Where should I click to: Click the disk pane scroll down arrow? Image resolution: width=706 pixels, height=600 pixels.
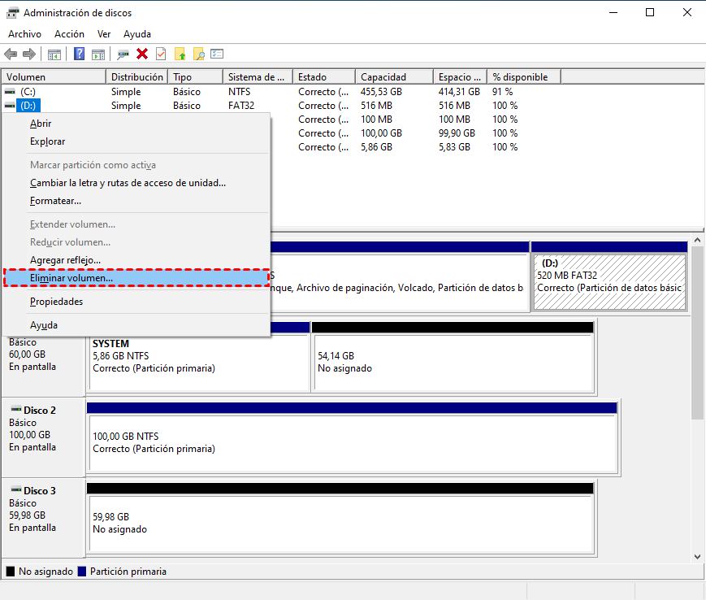[x=696, y=554]
